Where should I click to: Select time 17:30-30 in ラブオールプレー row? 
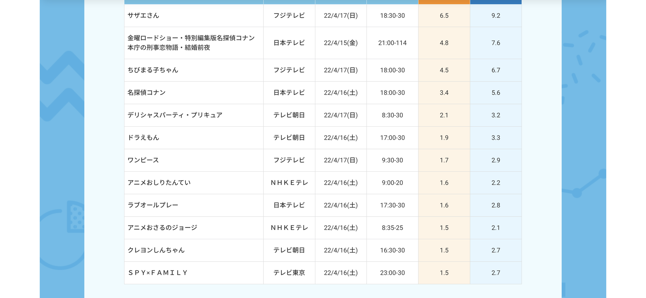392,205
